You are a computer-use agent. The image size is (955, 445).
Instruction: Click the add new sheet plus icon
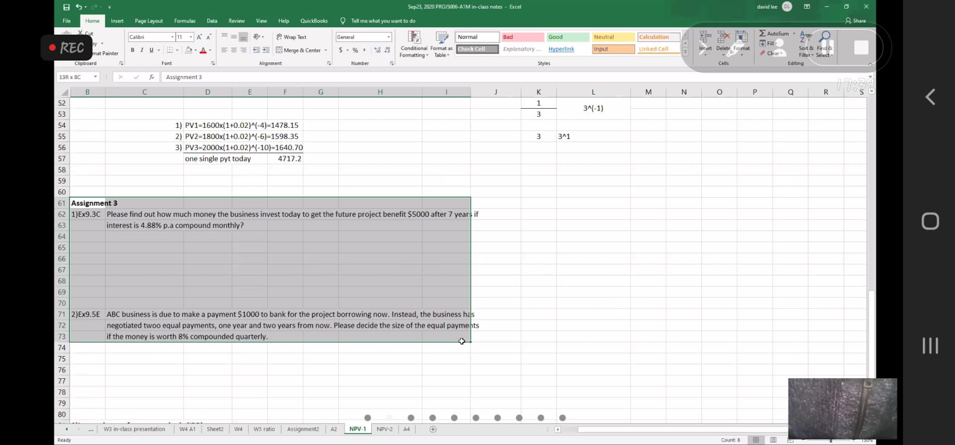433,429
